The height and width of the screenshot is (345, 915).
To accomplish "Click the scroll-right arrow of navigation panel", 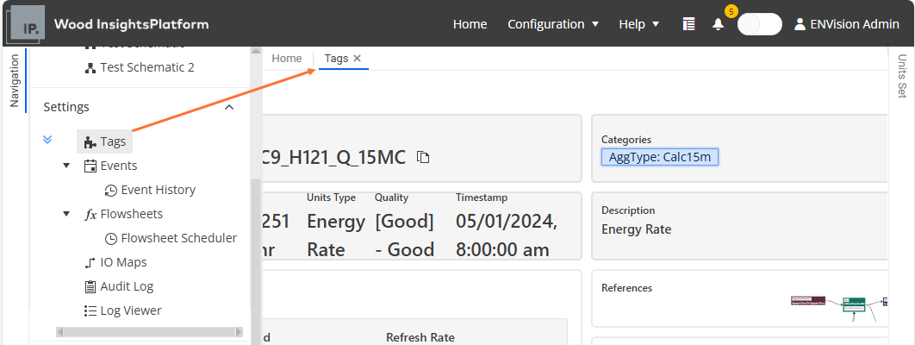I will point(239,331).
